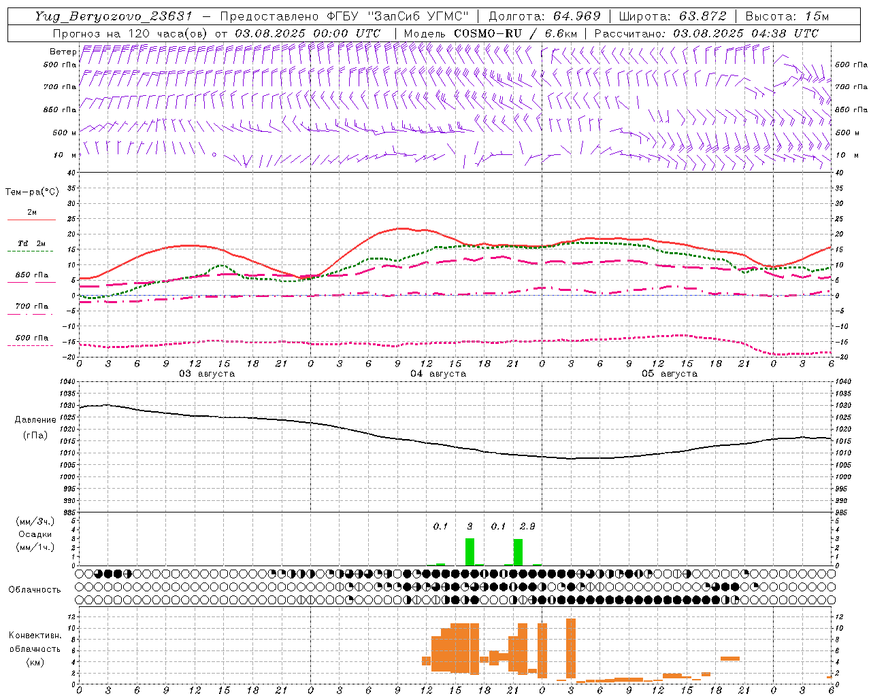Click the 850 гПа temperature legend label
This screenshot has width=871, height=696.
(x=31, y=275)
